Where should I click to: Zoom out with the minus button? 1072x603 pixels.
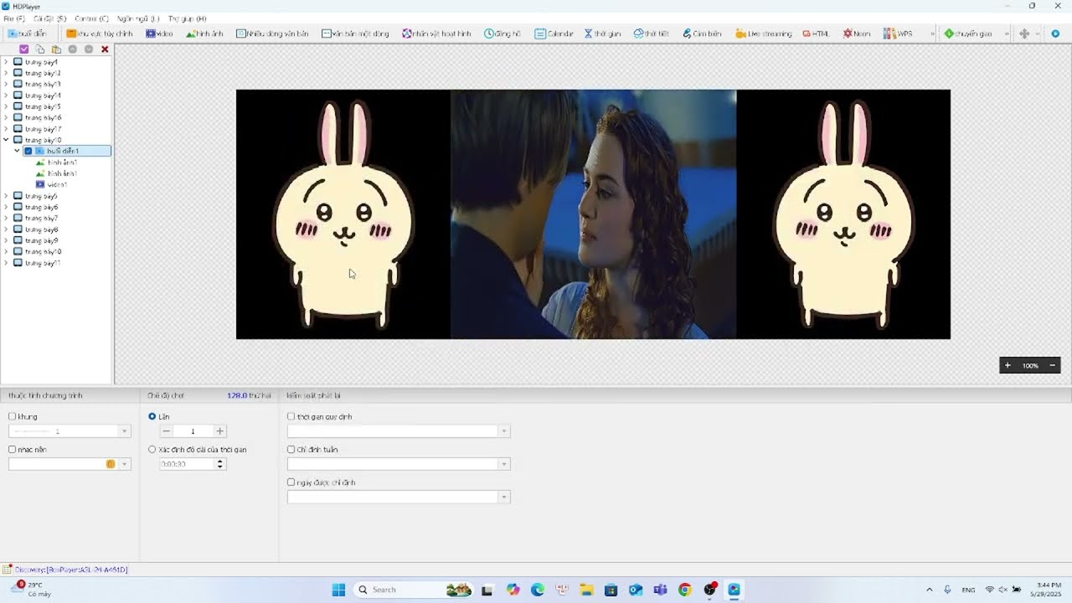point(1053,365)
